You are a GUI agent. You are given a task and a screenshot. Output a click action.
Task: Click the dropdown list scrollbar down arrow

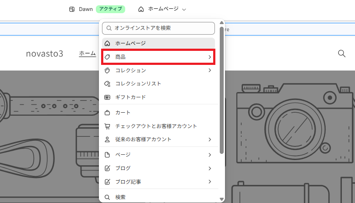click(x=221, y=199)
